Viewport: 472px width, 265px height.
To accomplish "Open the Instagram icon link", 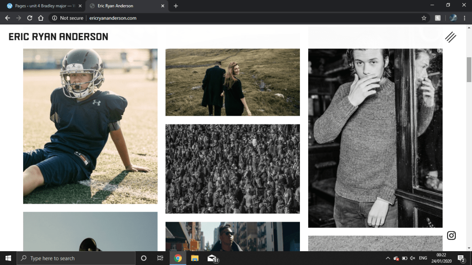I will pyautogui.click(x=451, y=236).
